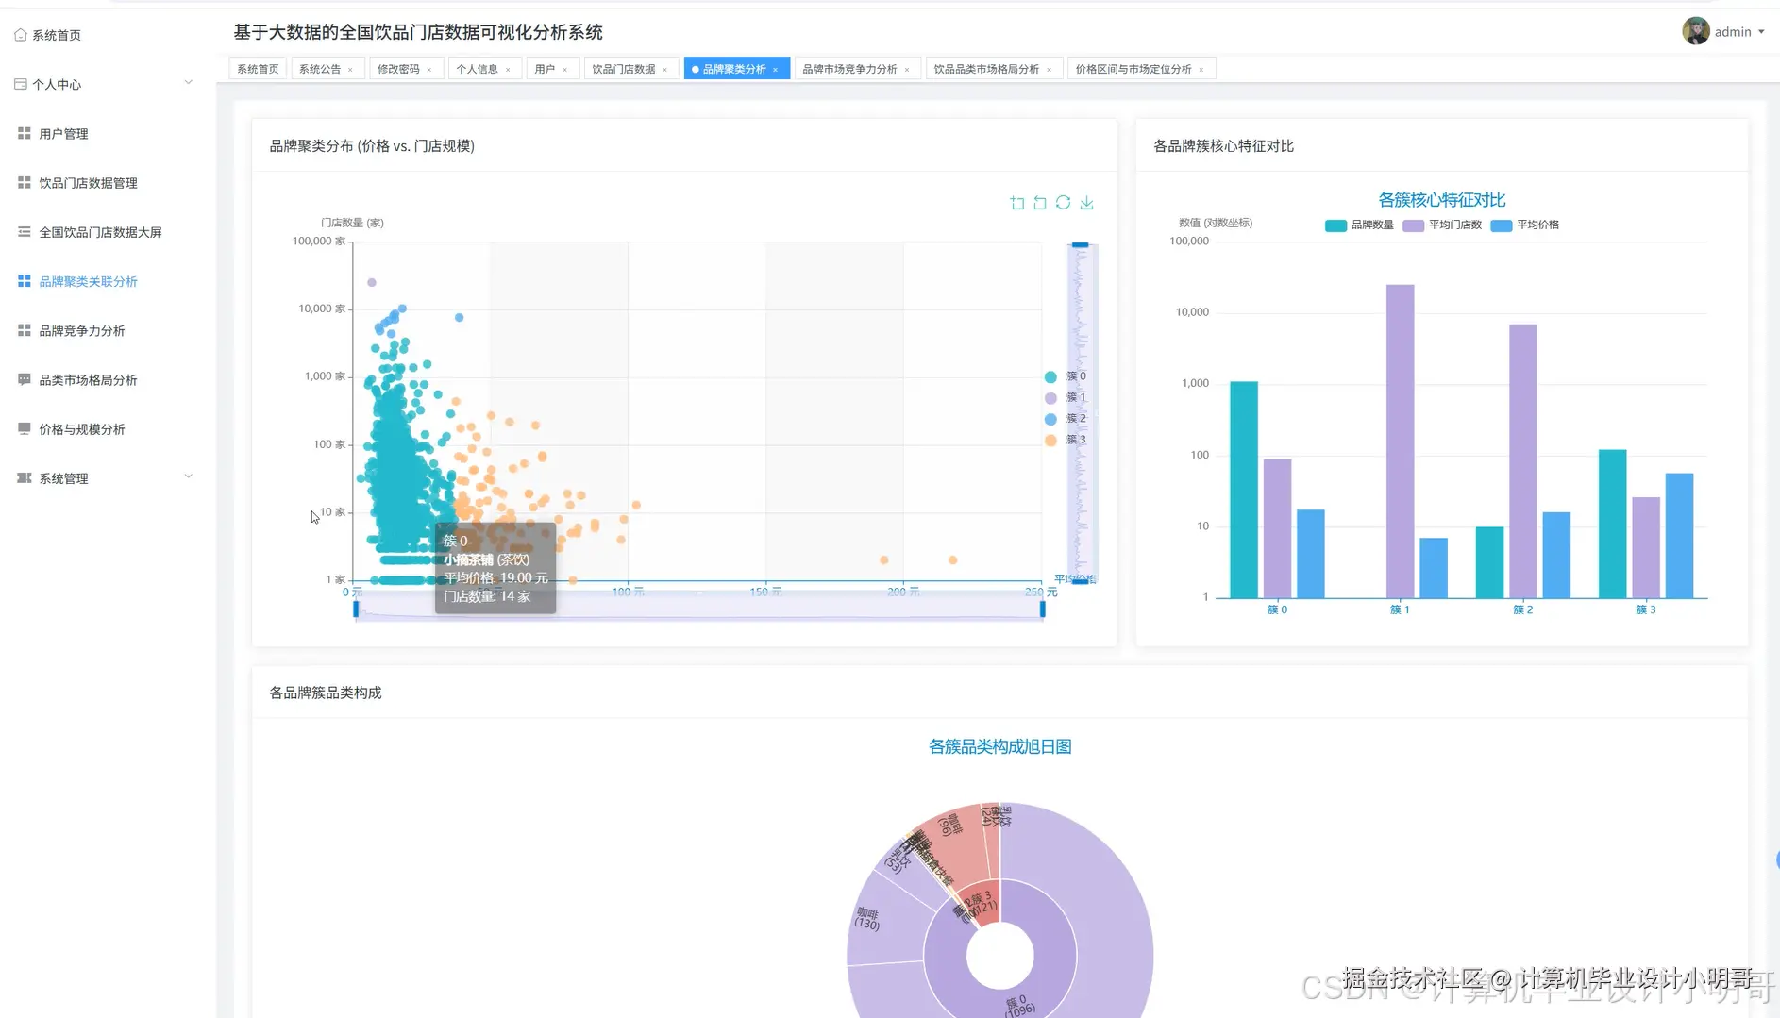The height and width of the screenshot is (1018, 1780).
Task: Toggle 品牌数量 series in bar chart legend
Action: point(1359,225)
